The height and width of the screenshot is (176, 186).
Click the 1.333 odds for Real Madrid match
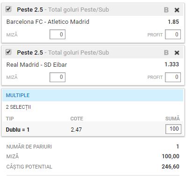[172, 64]
